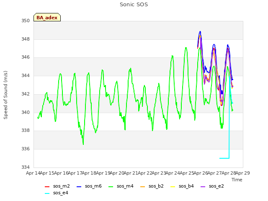Screen dimensions: 268x201
Task: Click the BA_adex annotation label
Action: (x=47, y=18)
